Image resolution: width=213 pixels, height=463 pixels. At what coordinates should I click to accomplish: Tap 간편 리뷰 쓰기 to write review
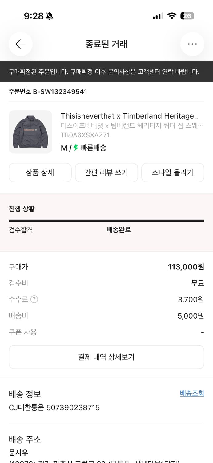(x=106, y=173)
